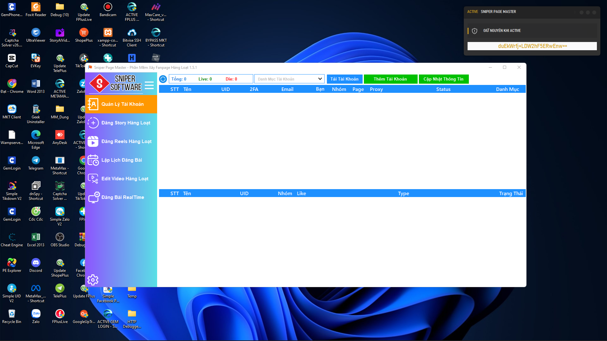
Task: Click the Sniper Software logo
Action: click(x=116, y=83)
